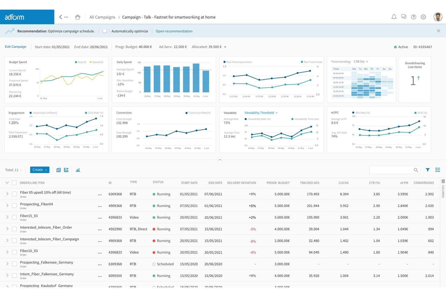Image resolution: width=446 pixels, height=297 pixels.
Task: Tick the select-all checkbox in table header
Action: (x=14, y=183)
